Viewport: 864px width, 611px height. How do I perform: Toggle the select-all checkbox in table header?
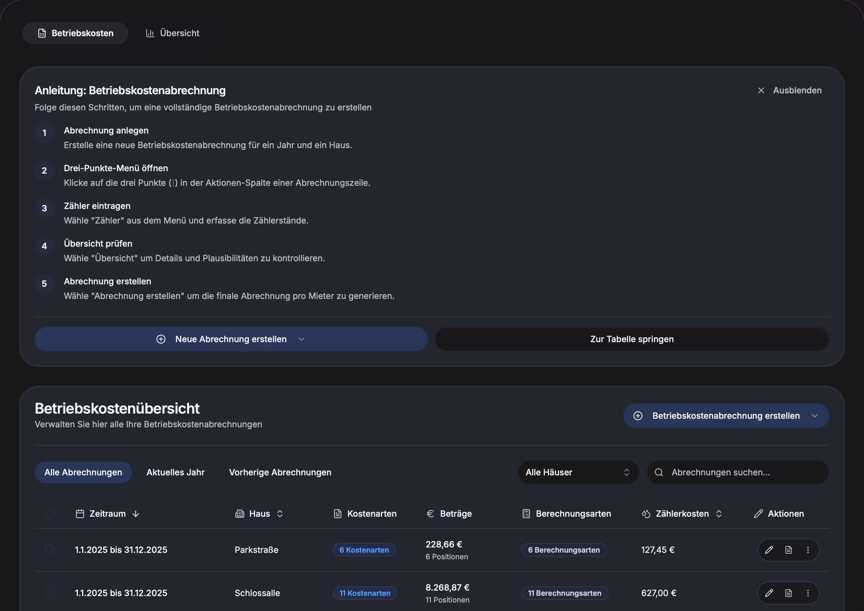pyautogui.click(x=49, y=514)
